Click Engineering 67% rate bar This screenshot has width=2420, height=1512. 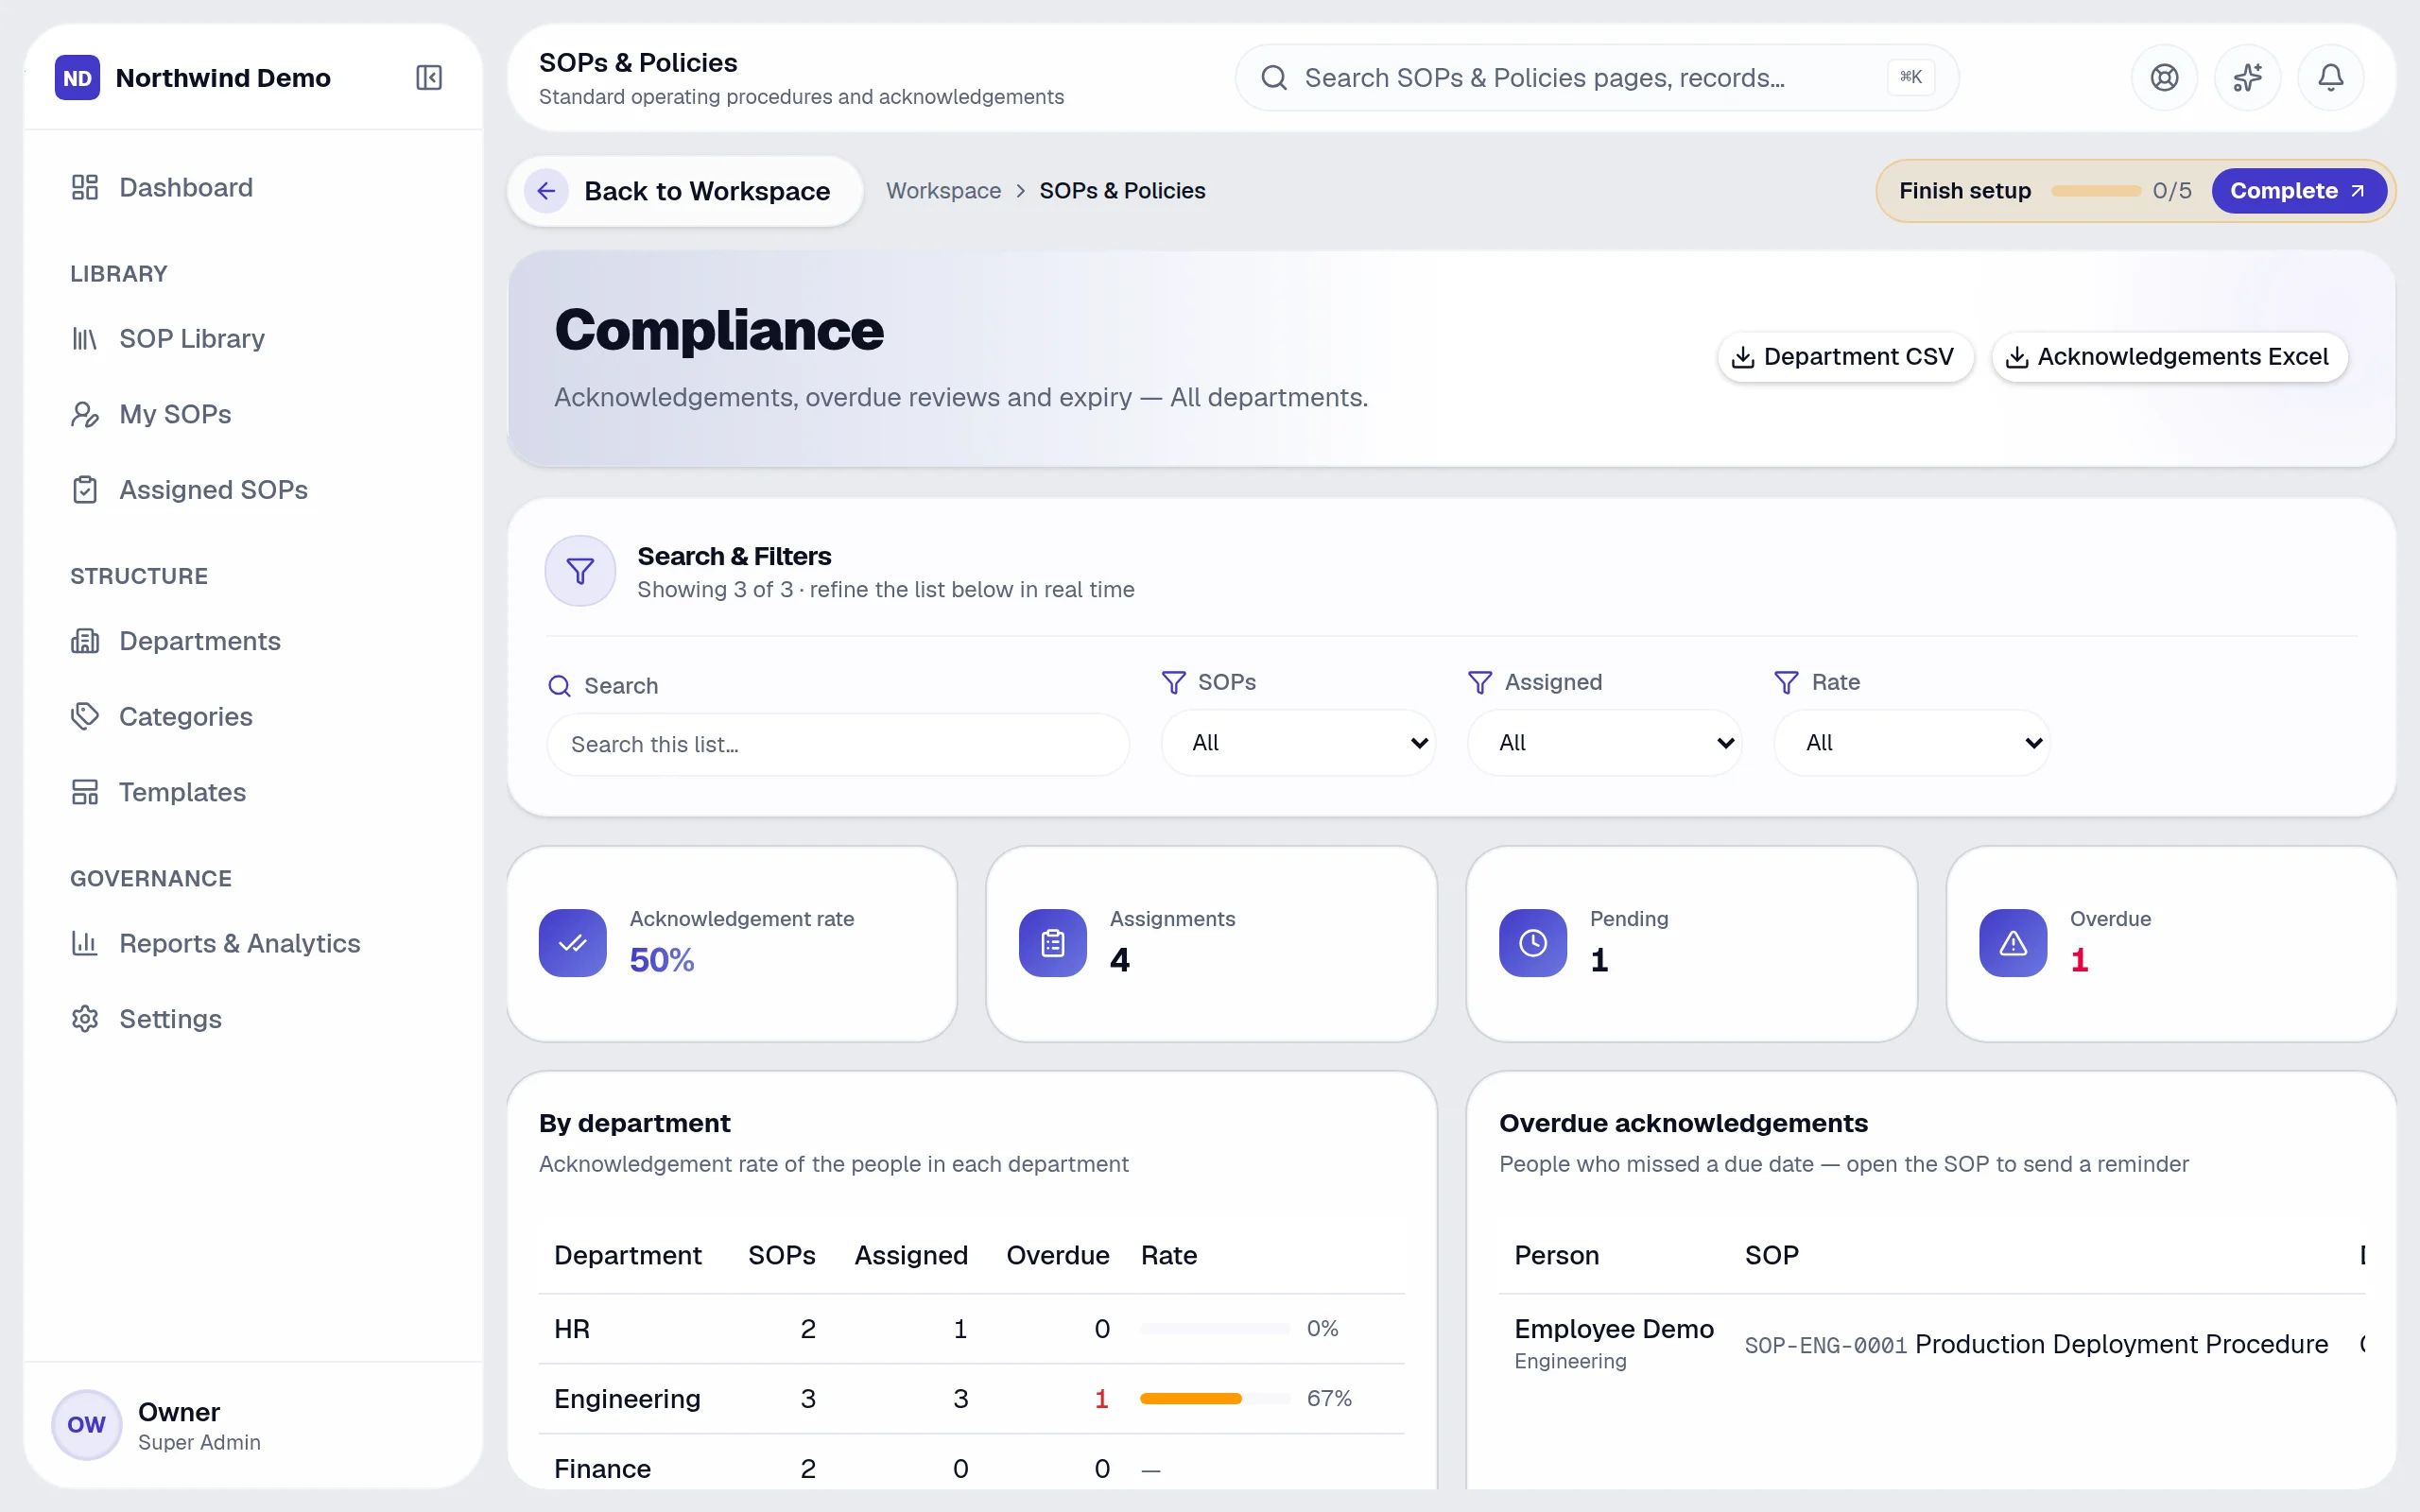coord(1214,1398)
